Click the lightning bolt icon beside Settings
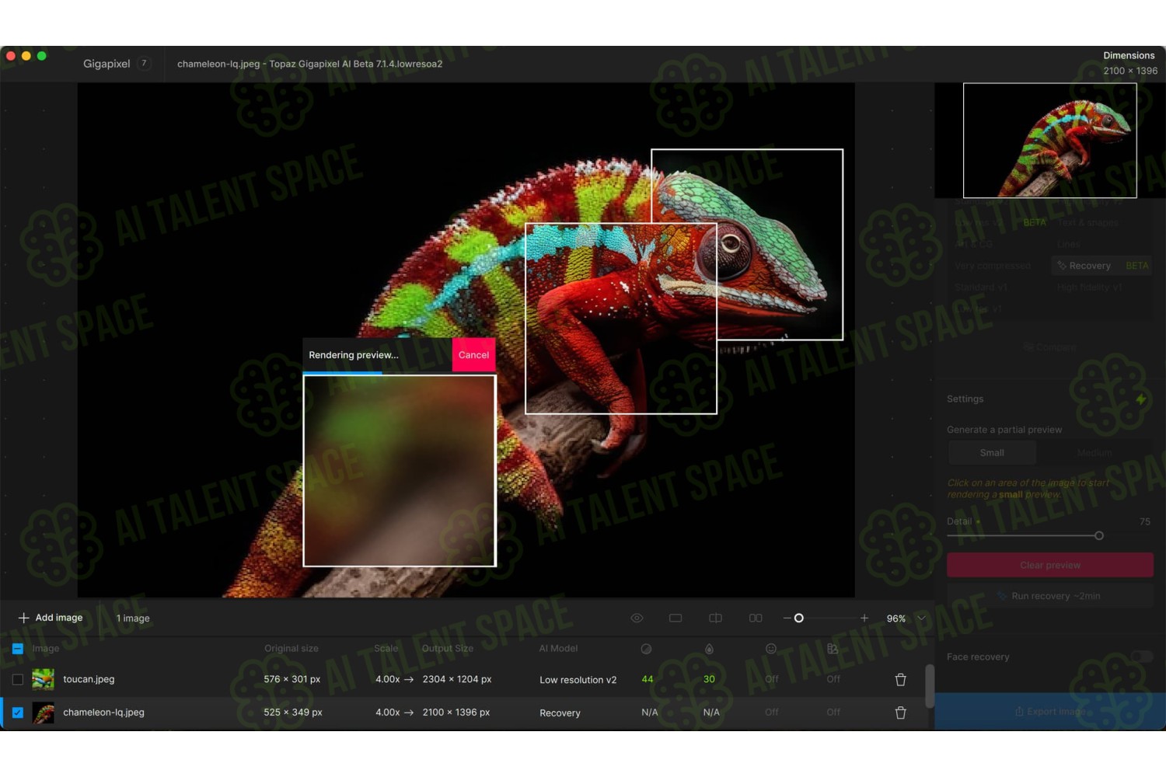 click(1140, 399)
